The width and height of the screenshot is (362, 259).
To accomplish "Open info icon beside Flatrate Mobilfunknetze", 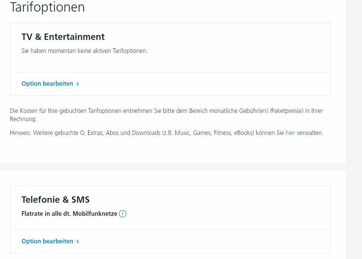I will pyautogui.click(x=122, y=214).
